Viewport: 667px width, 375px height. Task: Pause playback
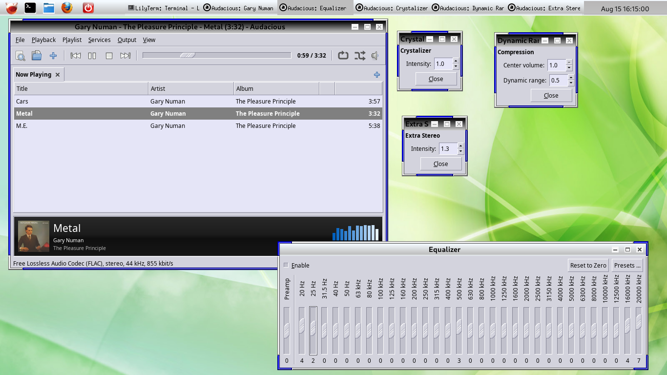[92, 56]
